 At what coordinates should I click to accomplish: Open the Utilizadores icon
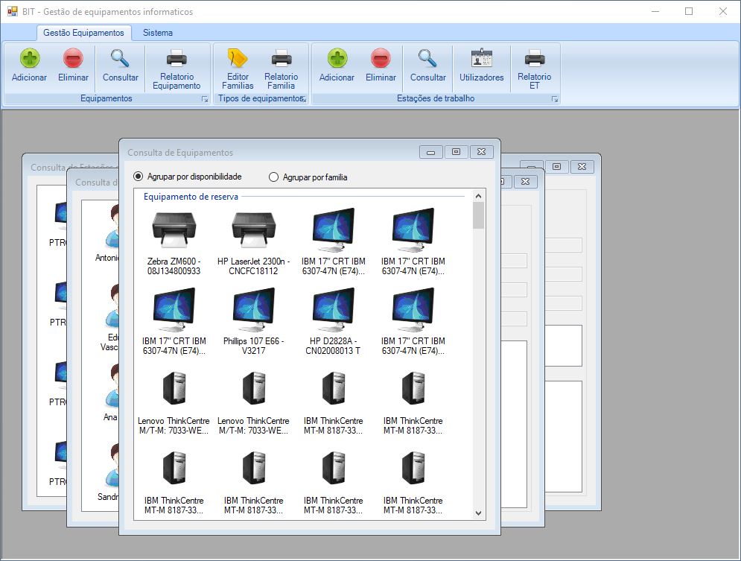click(x=481, y=66)
